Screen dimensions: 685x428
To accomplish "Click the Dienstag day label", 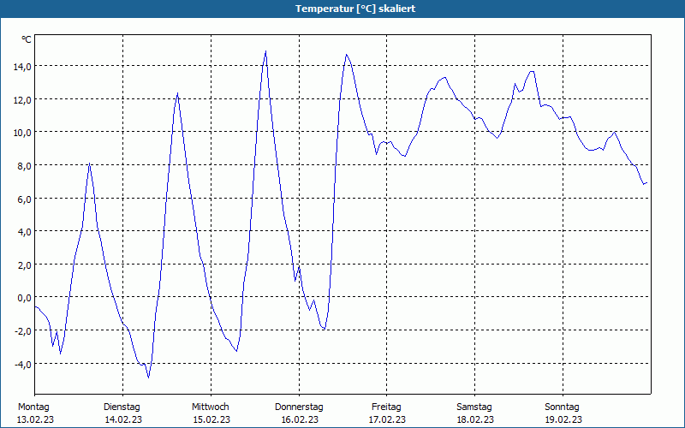I will 122,407.
